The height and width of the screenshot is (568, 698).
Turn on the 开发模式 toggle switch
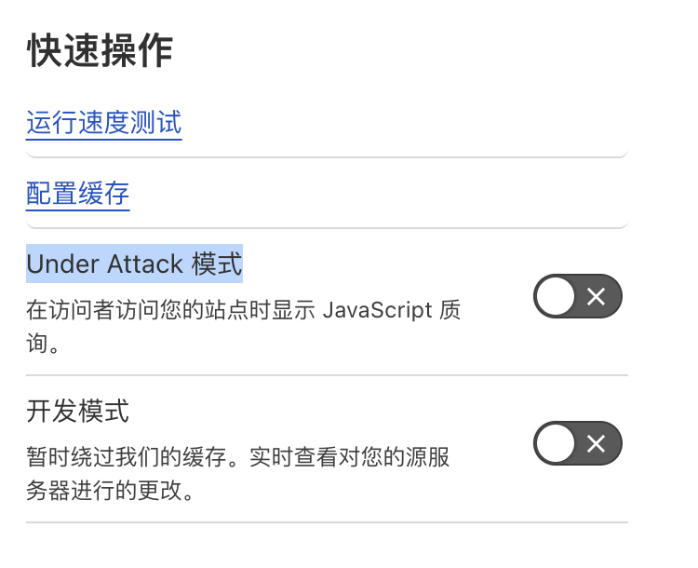[578, 443]
